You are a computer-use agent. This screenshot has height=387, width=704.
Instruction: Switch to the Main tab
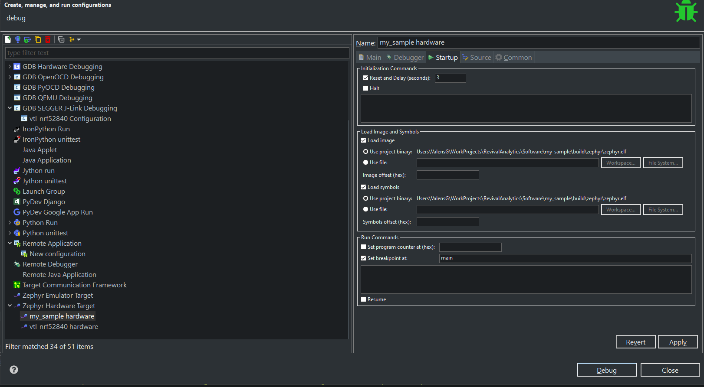coord(370,57)
